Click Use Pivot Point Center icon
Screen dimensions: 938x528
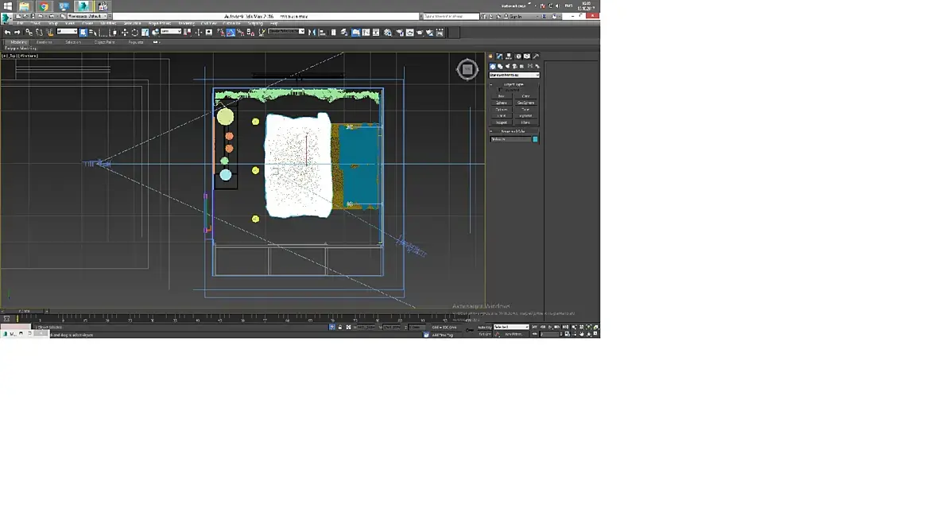(x=188, y=33)
